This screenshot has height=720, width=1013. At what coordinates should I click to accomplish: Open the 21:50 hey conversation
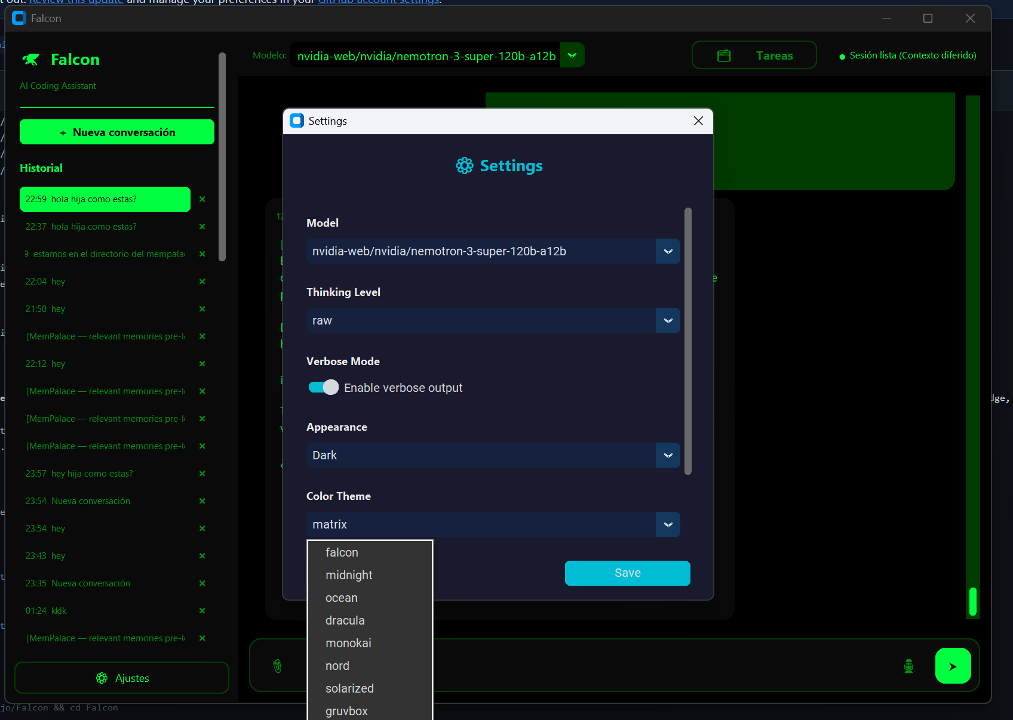[105, 309]
